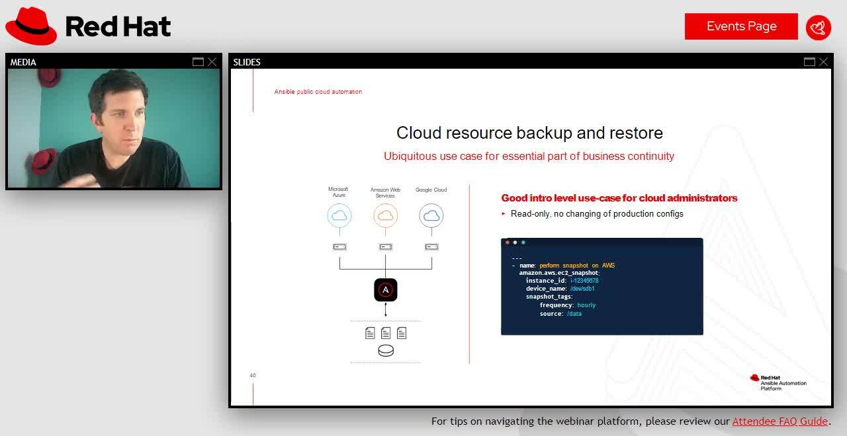This screenshot has height=436, width=847.
Task: Select the Amazon Web Services cloud icon
Action: tap(385, 215)
